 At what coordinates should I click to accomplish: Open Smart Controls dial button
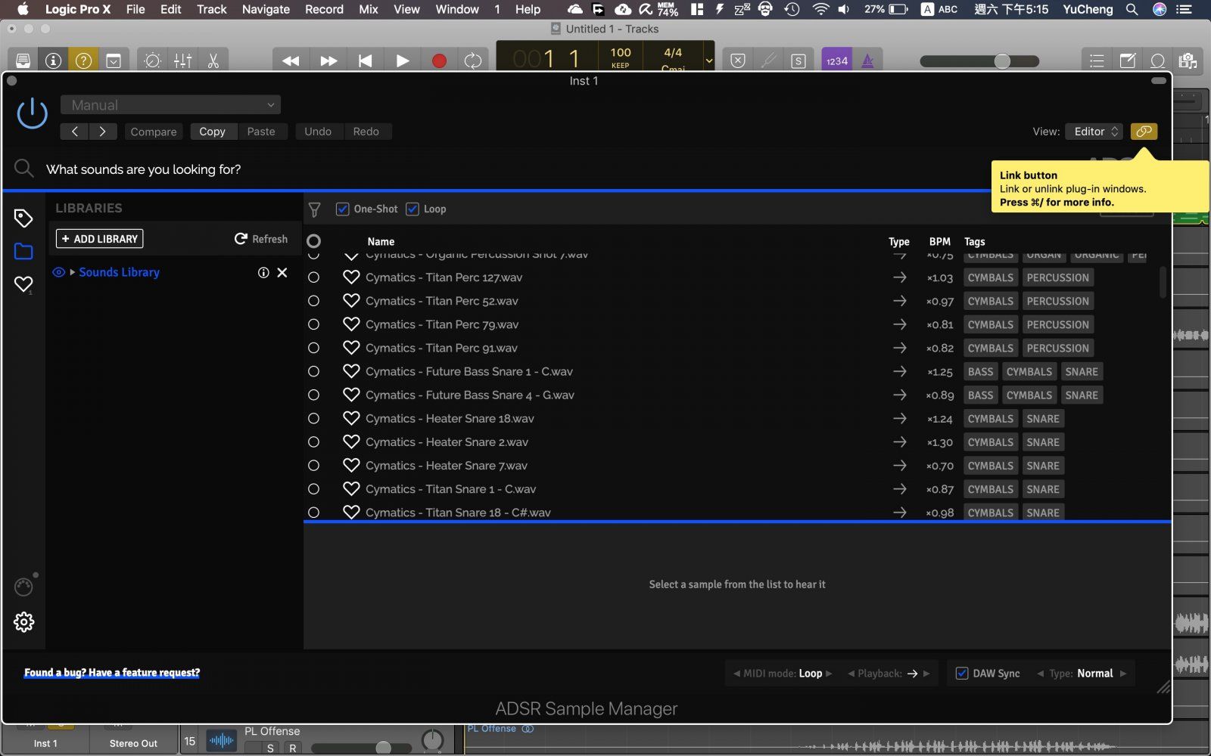coord(152,60)
